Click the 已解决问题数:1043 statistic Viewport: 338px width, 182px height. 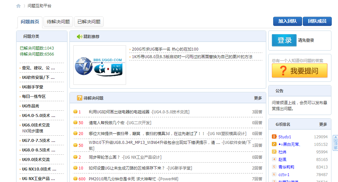coord(37,48)
